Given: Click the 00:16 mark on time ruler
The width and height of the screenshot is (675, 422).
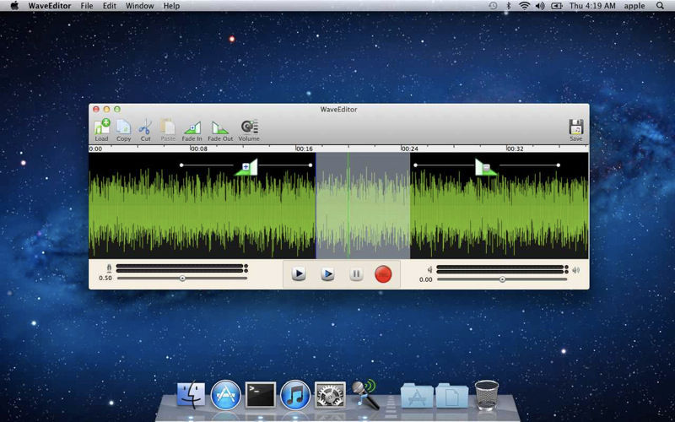Looking at the screenshot, I should point(305,149).
